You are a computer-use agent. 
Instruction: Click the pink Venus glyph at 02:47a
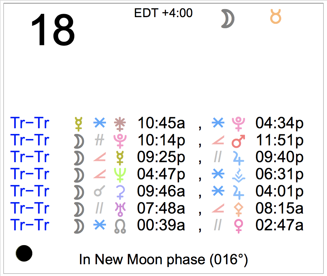[239, 226]
